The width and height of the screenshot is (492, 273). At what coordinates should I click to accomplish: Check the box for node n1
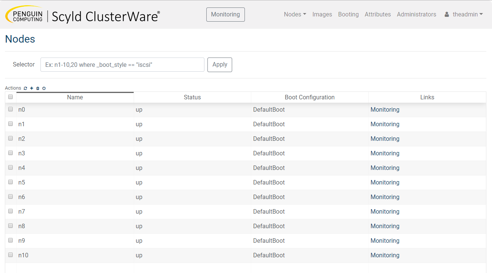point(10,124)
